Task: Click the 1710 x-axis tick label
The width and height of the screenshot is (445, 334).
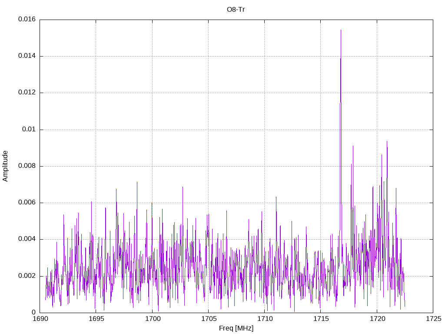Action: 265,319
